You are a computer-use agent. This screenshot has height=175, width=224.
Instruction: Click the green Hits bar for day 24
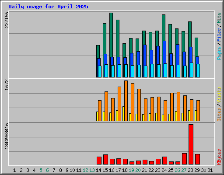pos(164,28)
